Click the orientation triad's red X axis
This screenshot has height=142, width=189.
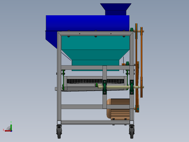point(8,131)
